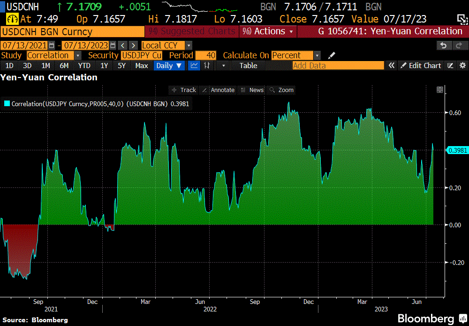This screenshot has height=326, width=469.
Task: Open chart settings gear icon
Action: click(462, 65)
